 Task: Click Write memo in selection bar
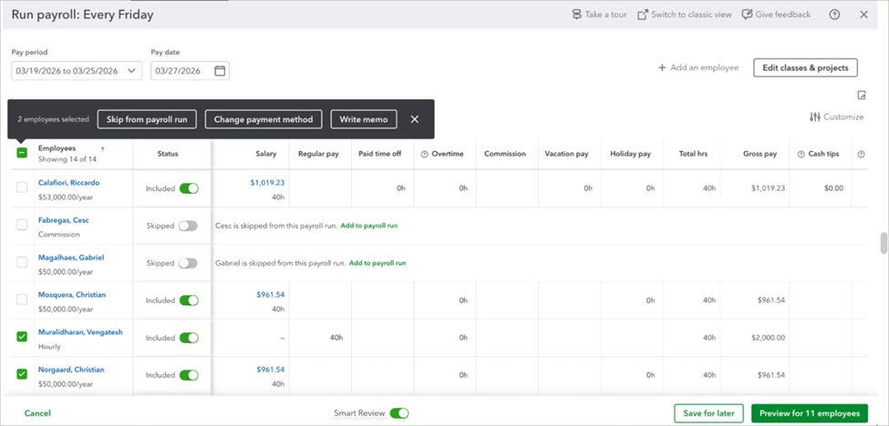(364, 119)
